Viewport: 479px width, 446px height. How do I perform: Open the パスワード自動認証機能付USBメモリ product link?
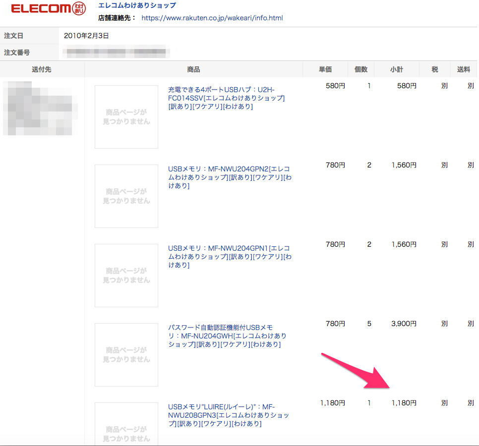tap(227, 335)
